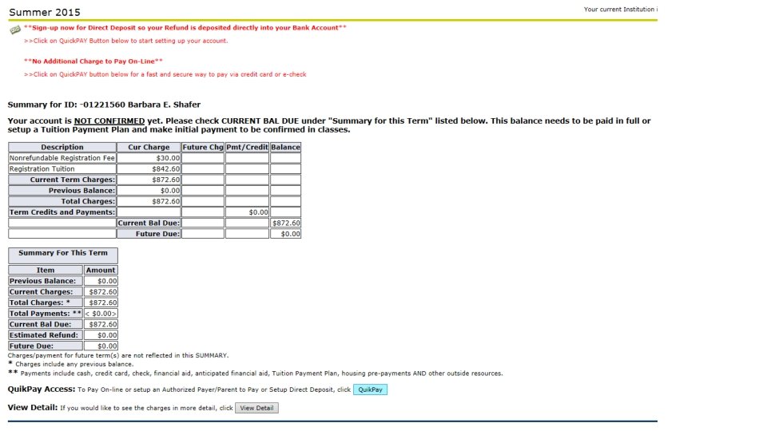Image resolution: width=767 pixels, height=431 pixels.
Task: Select the Nonrefundable Registration Fee row label
Action: click(x=62, y=158)
